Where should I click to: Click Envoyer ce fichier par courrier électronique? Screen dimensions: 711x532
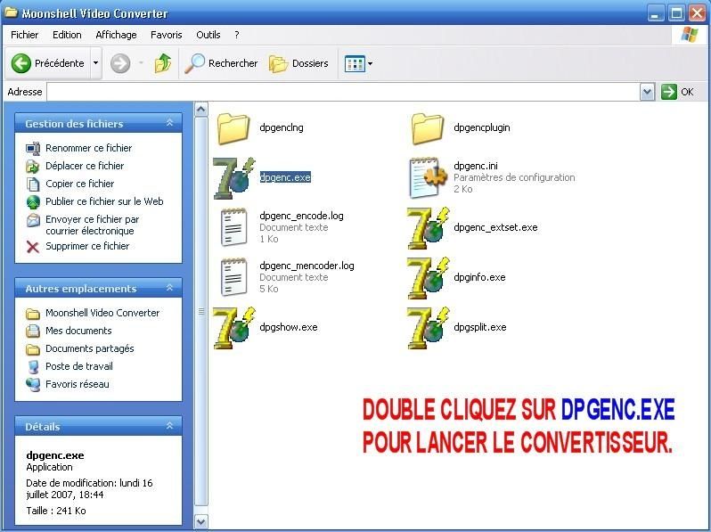93,225
